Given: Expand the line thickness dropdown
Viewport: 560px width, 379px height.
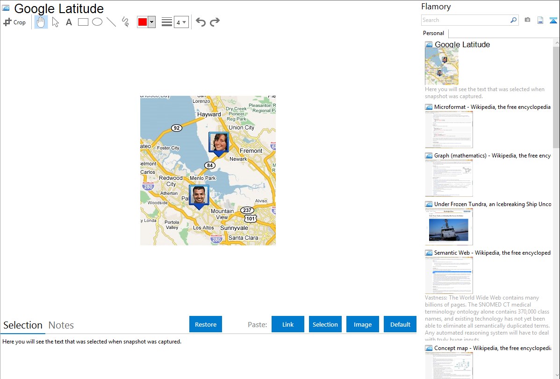Looking at the screenshot, I should click(x=181, y=22).
